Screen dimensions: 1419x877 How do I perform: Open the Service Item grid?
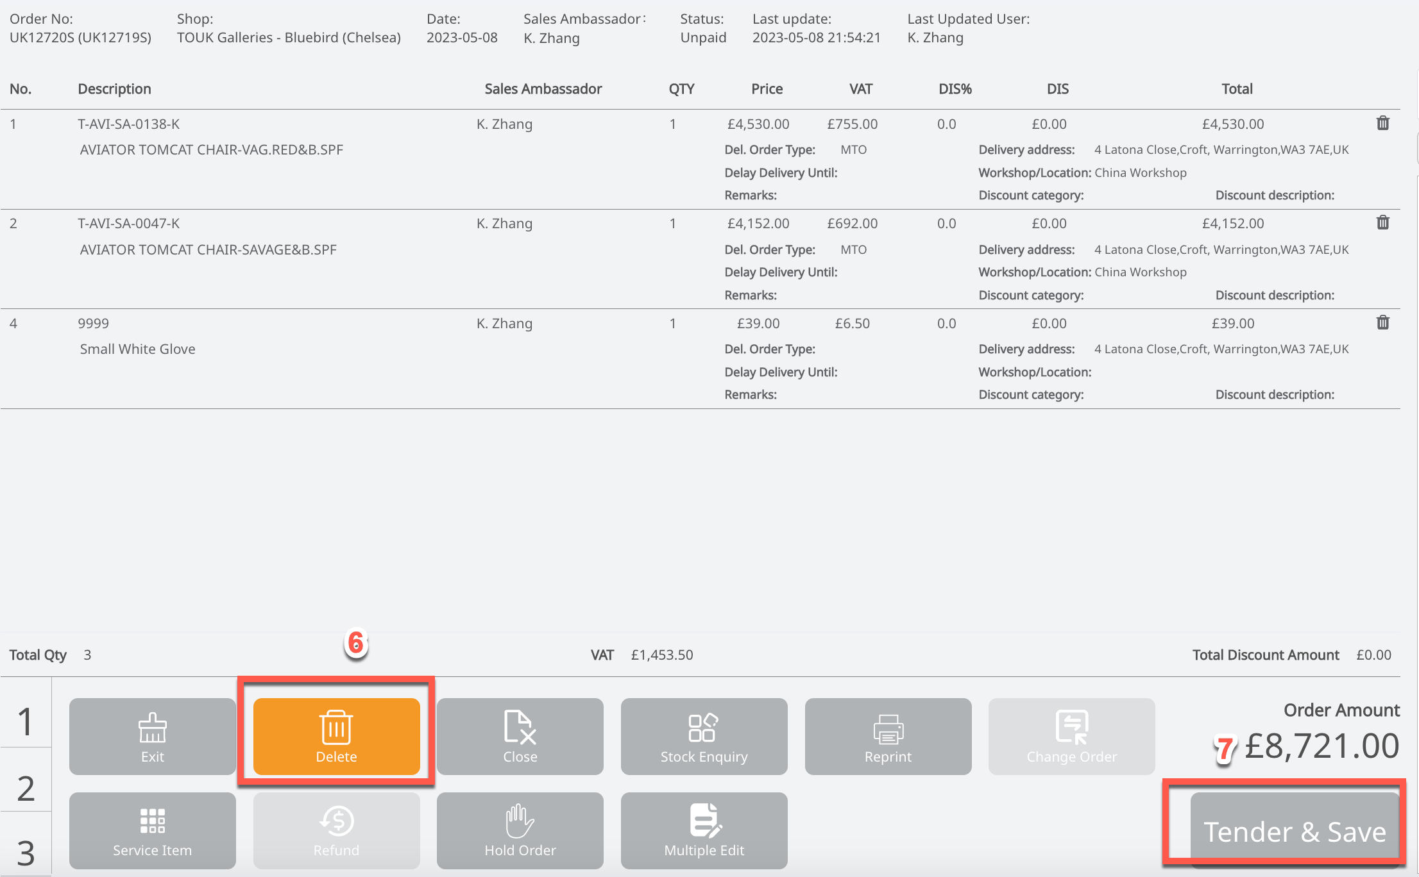pos(152,830)
